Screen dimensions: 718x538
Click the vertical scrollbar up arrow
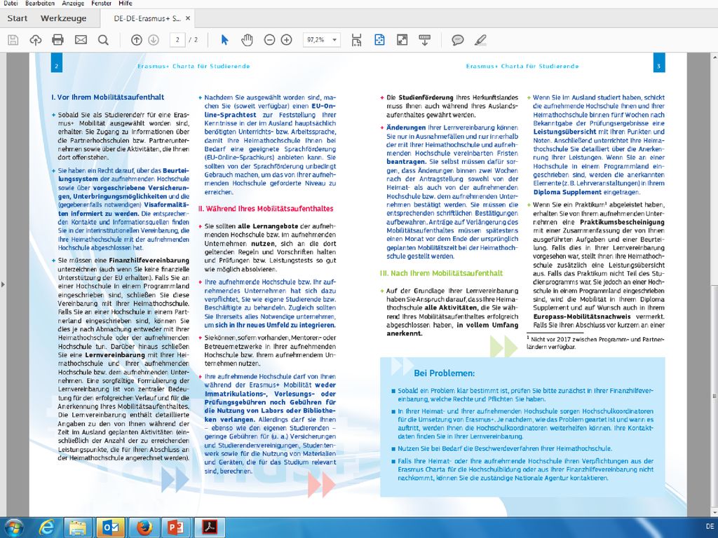pyautogui.click(x=714, y=57)
